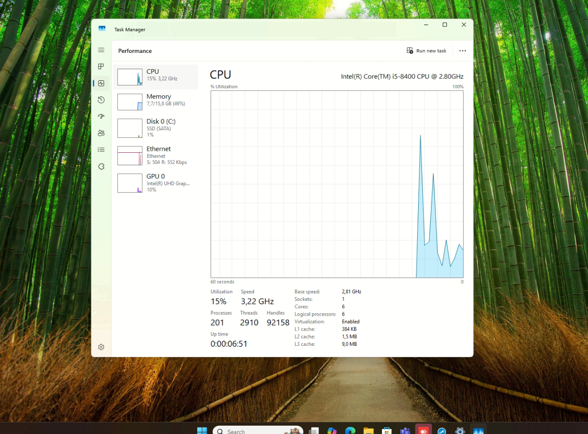Select the Ethernet resource in sidebar

click(x=156, y=155)
